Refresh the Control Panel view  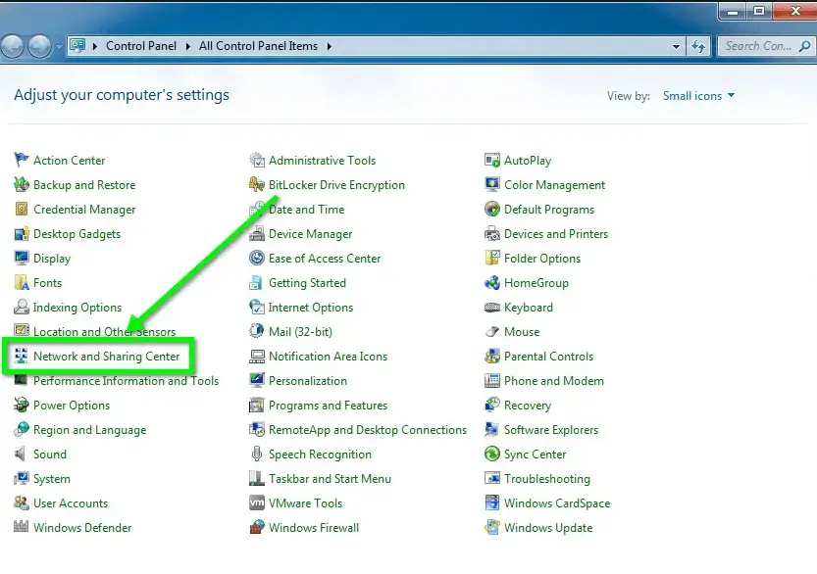[x=698, y=46]
